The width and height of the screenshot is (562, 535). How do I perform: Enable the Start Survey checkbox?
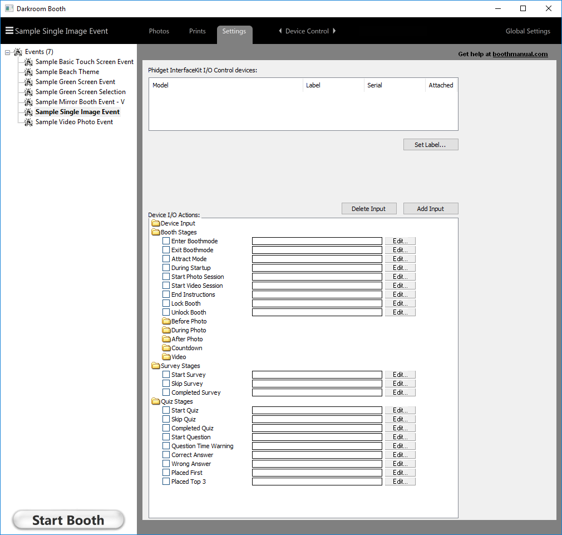(166, 374)
